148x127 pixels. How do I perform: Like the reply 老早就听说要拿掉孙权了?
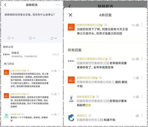pos(137,59)
